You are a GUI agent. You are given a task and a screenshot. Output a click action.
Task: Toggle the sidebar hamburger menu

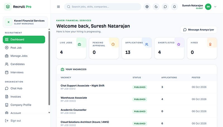[59, 7]
